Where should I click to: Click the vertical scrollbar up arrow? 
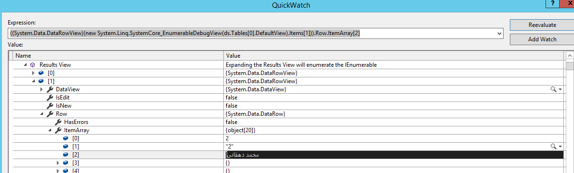click(570, 56)
